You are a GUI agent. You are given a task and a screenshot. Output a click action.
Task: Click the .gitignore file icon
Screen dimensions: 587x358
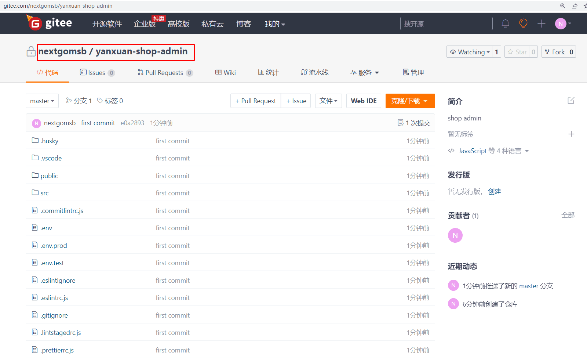35,315
